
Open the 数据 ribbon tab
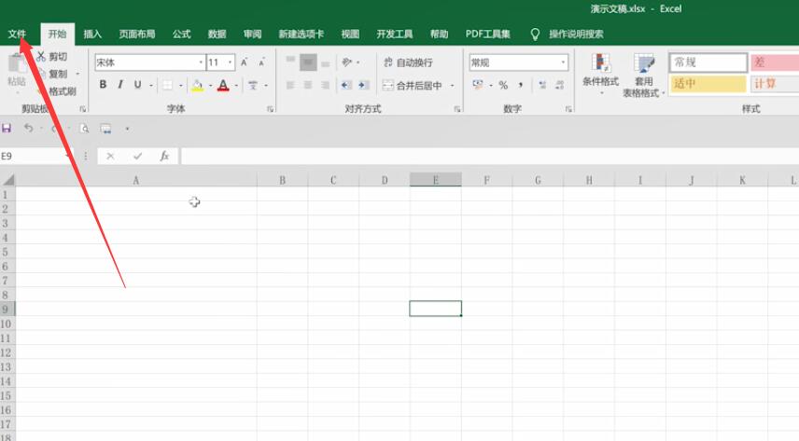[x=217, y=34]
